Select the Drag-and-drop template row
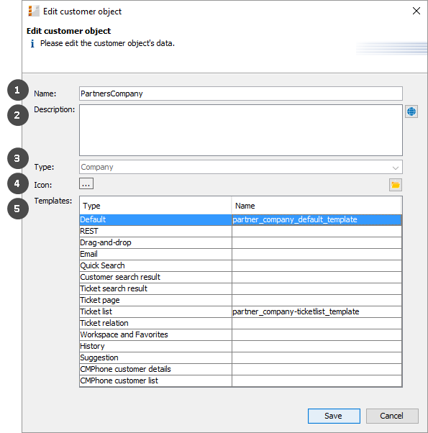 point(241,242)
